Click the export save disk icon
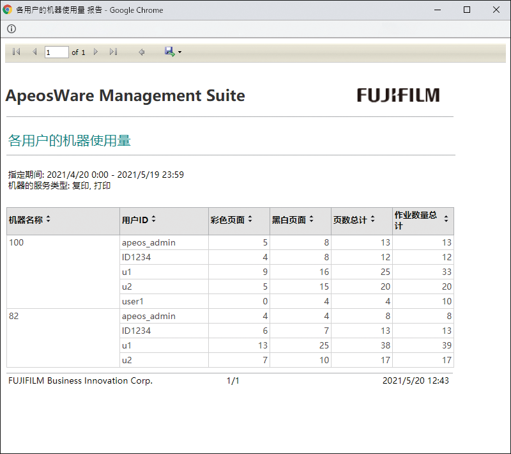511x454 pixels. (x=169, y=52)
